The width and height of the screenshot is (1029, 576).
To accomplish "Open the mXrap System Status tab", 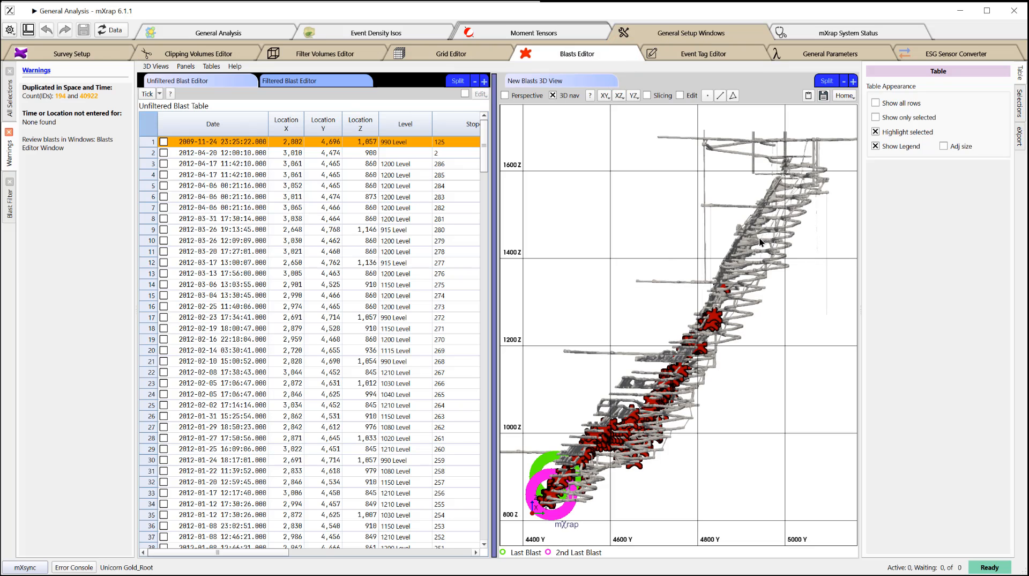I will click(848, 33).
